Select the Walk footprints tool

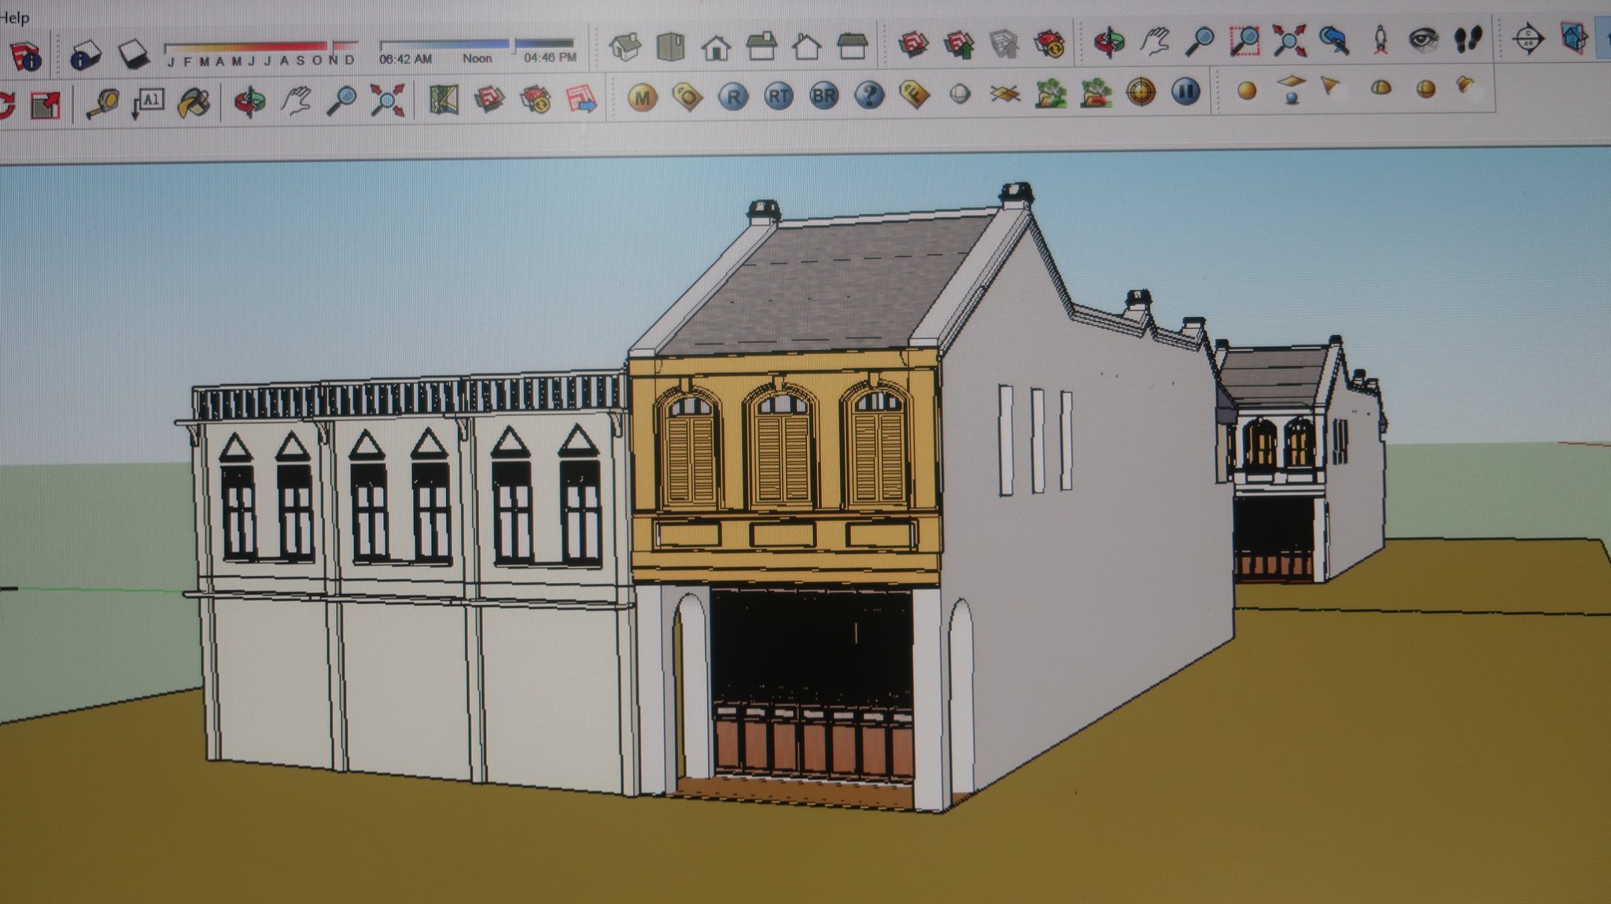click(1468, 39)
